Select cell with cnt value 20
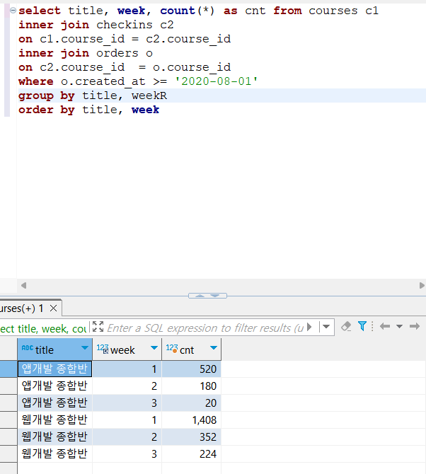 [191, 403]
